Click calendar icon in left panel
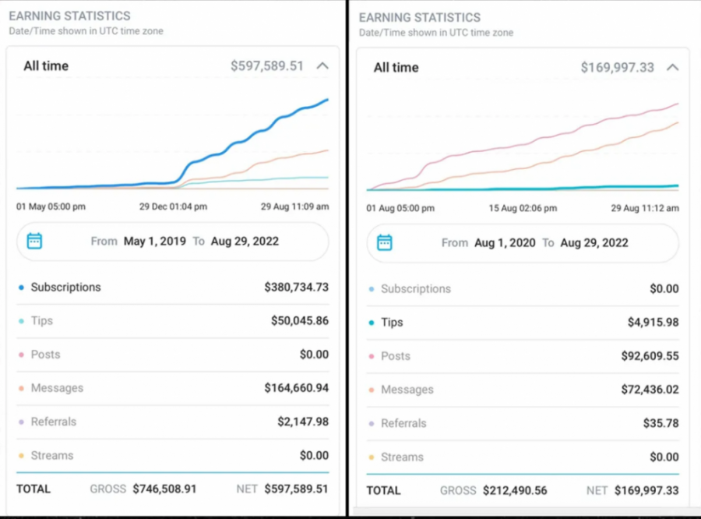This screenshot has height=519, width=701. click(x=34, y=241)
